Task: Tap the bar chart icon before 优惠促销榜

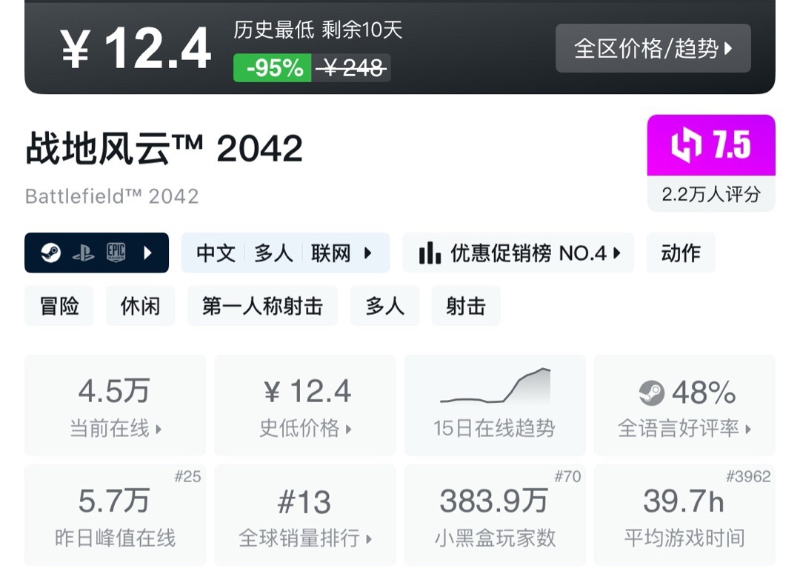Action: coord(430,253)
